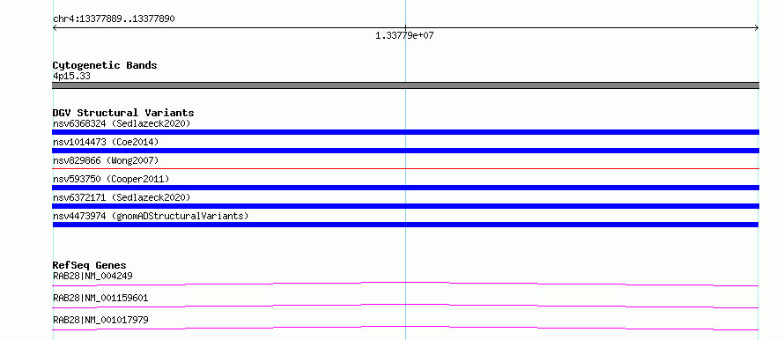Click the 1.33779e+07 ruler tick label
784x340 pixels.
click(404, 36)
